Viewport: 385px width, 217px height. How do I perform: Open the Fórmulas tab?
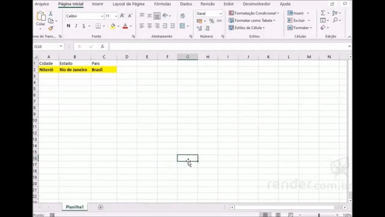click(x=162, y=4)
